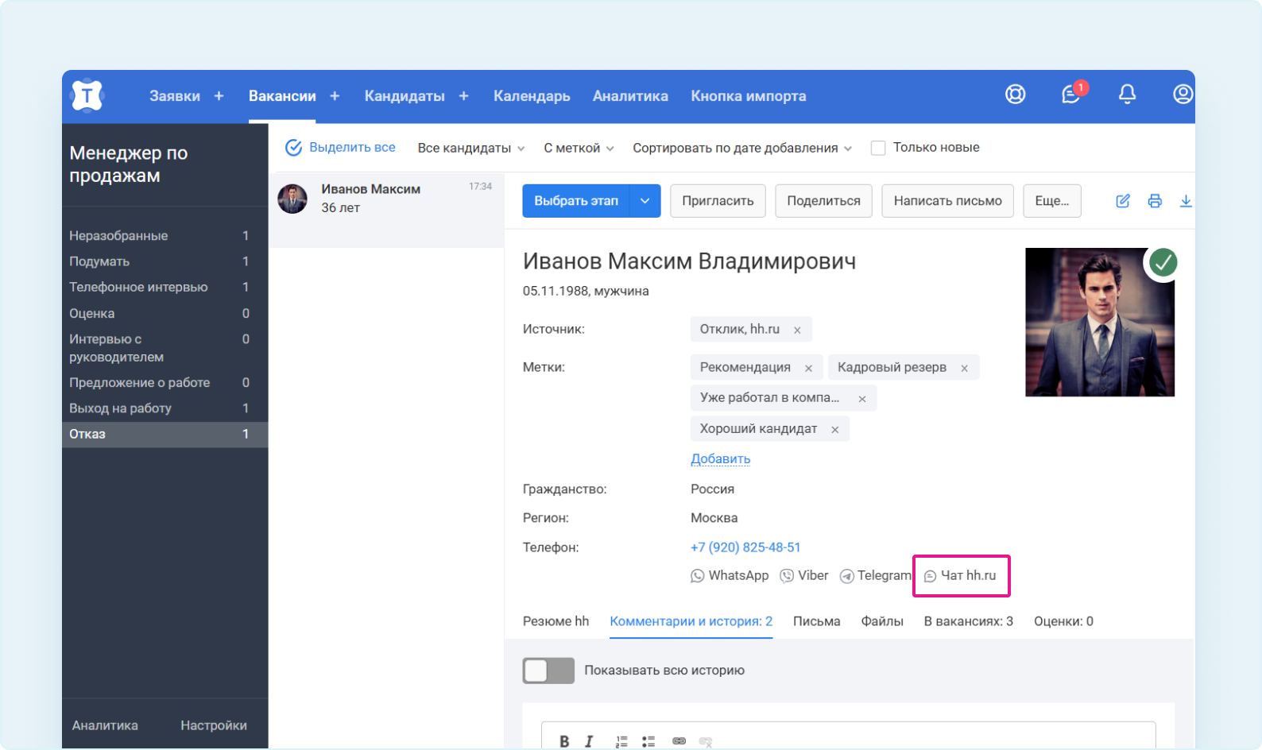Select the Неразобранные stage
Image resolution: width=1262 pixels, height=750 pixels.
click(165, 236)
